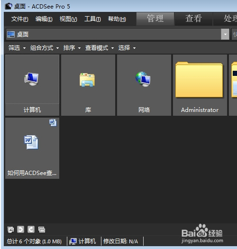Image resolution: width=237 pixels, height=249 pixels.
Task: Click the Word overlay badge on document tile
Action: click(x=53, y=122)
